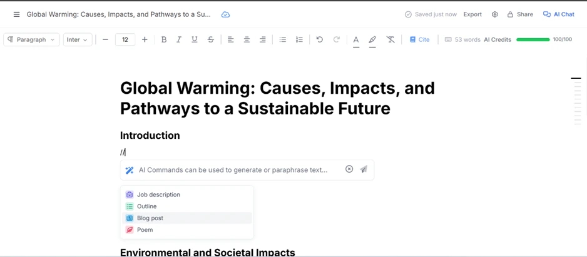Click the Export button

click(x=472, y=14)
